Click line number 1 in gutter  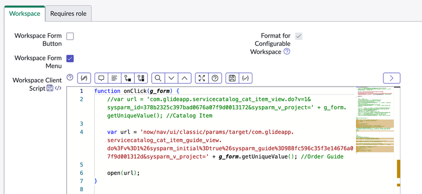point(81,91)
